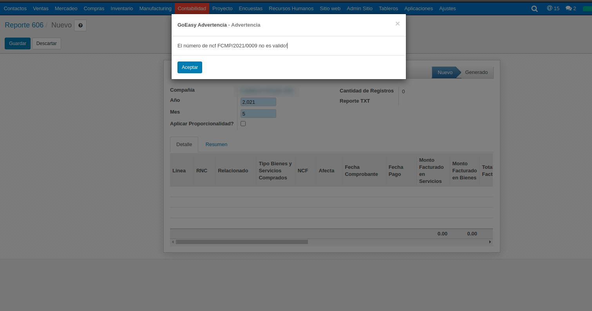Open the Proyecto menu
This screenshot has width=592, height=311.
(223, 8)
